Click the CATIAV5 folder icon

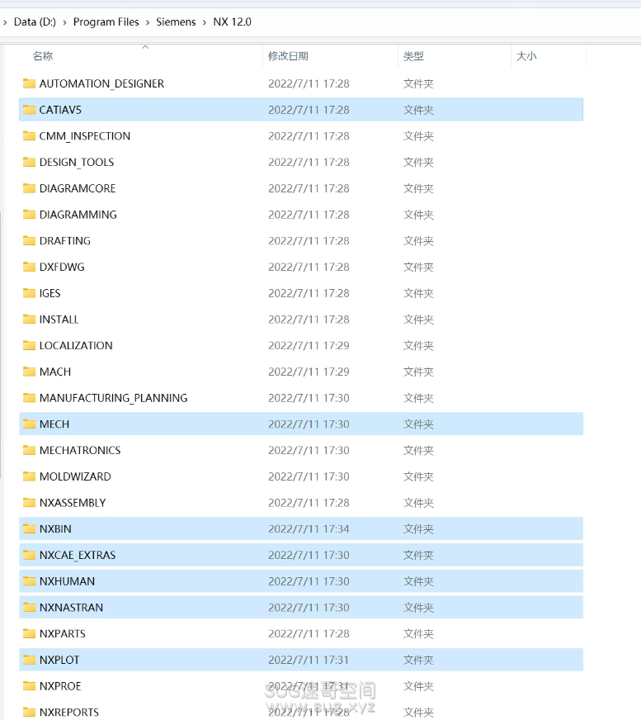pos(30,110)
